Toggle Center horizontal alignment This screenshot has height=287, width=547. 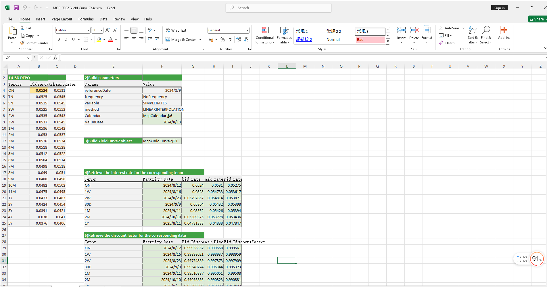(134, 39)
